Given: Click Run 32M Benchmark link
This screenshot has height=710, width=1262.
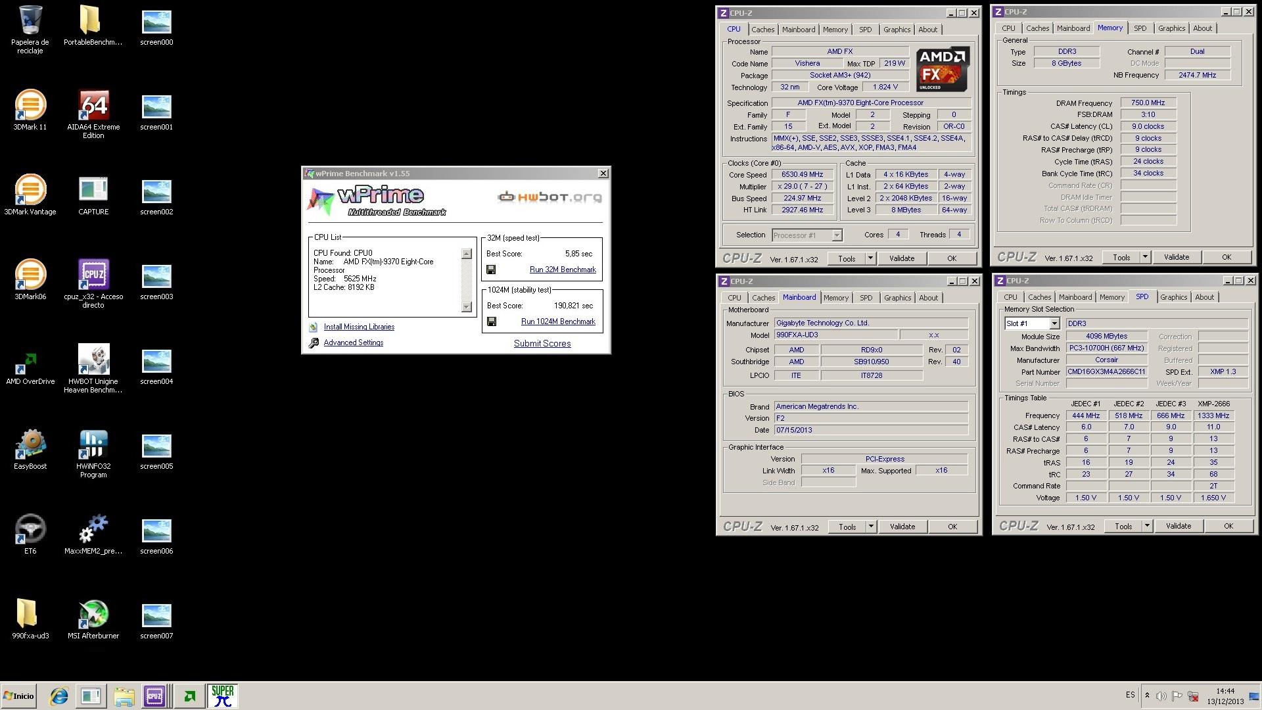Looking at the screenshot, I should tap(563, 270).
